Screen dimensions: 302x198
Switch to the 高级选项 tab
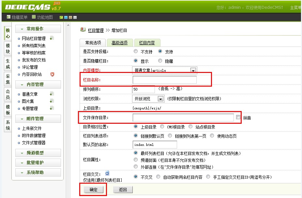[120, 43]
